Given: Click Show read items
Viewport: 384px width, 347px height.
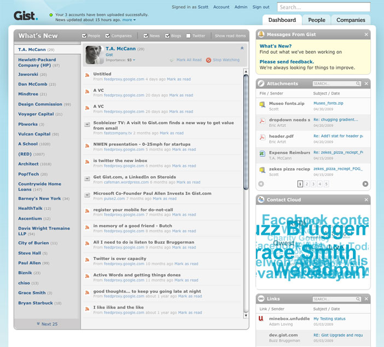Looking at the screenshot, I should 230,36.
